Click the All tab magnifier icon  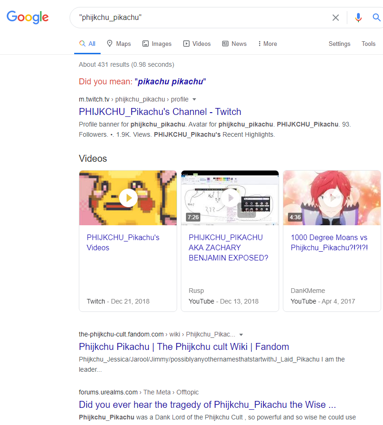(82, 44)
